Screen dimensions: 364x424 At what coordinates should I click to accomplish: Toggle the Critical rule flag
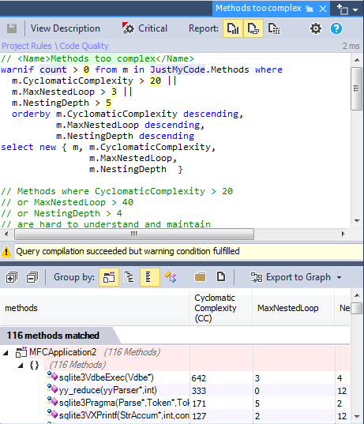[x=144, y=28]
